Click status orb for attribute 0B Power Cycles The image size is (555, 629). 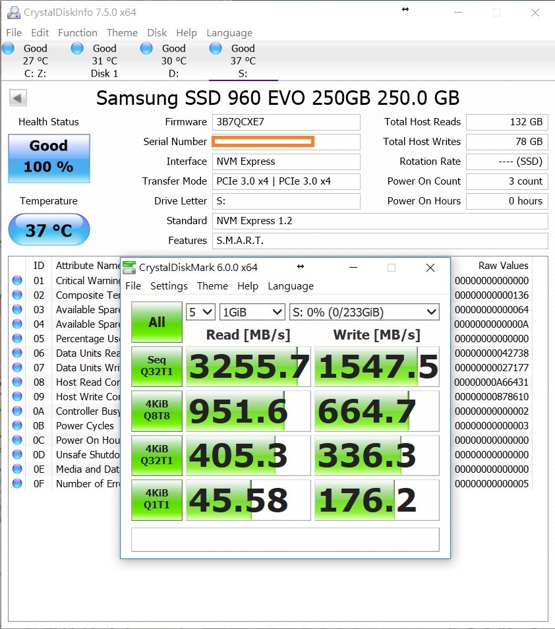point(17,425)
